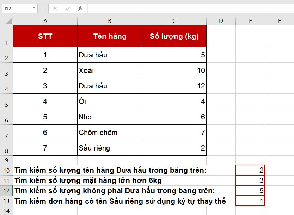Open the Name Box dropdown arrow
The image size is (294, 215).
point(34,8)
